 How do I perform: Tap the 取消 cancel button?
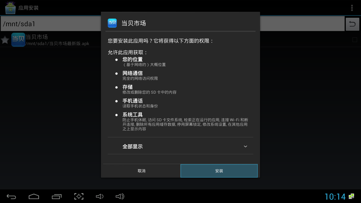click(142, 171)
